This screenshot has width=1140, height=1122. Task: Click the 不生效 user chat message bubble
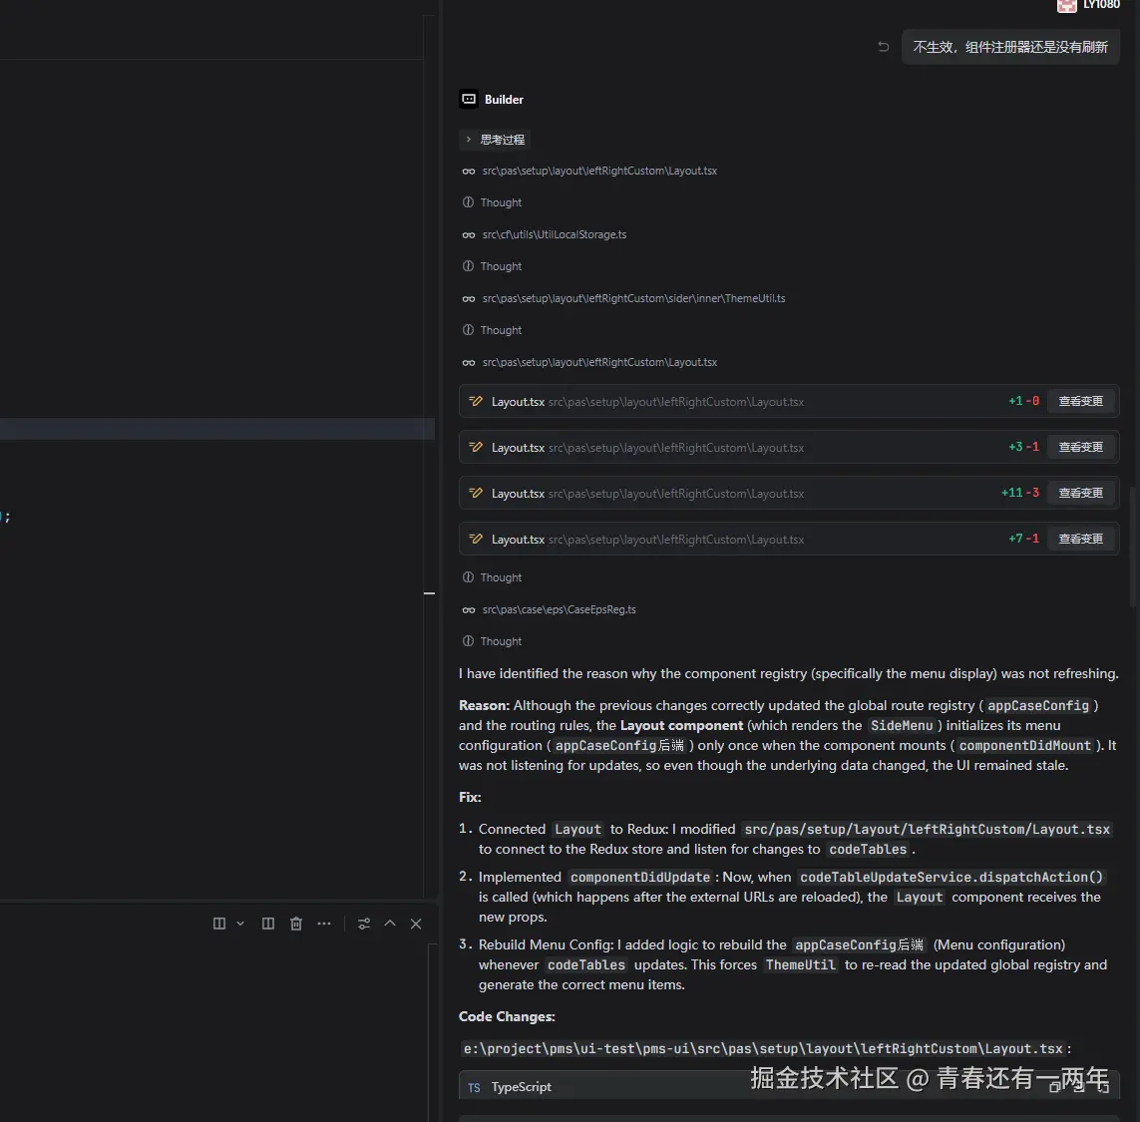[1010, 46]
